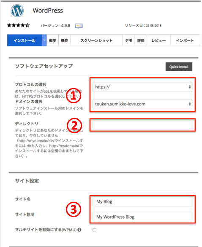
Task: Click the multisite WPMU info icon
Action: [79, 230]
